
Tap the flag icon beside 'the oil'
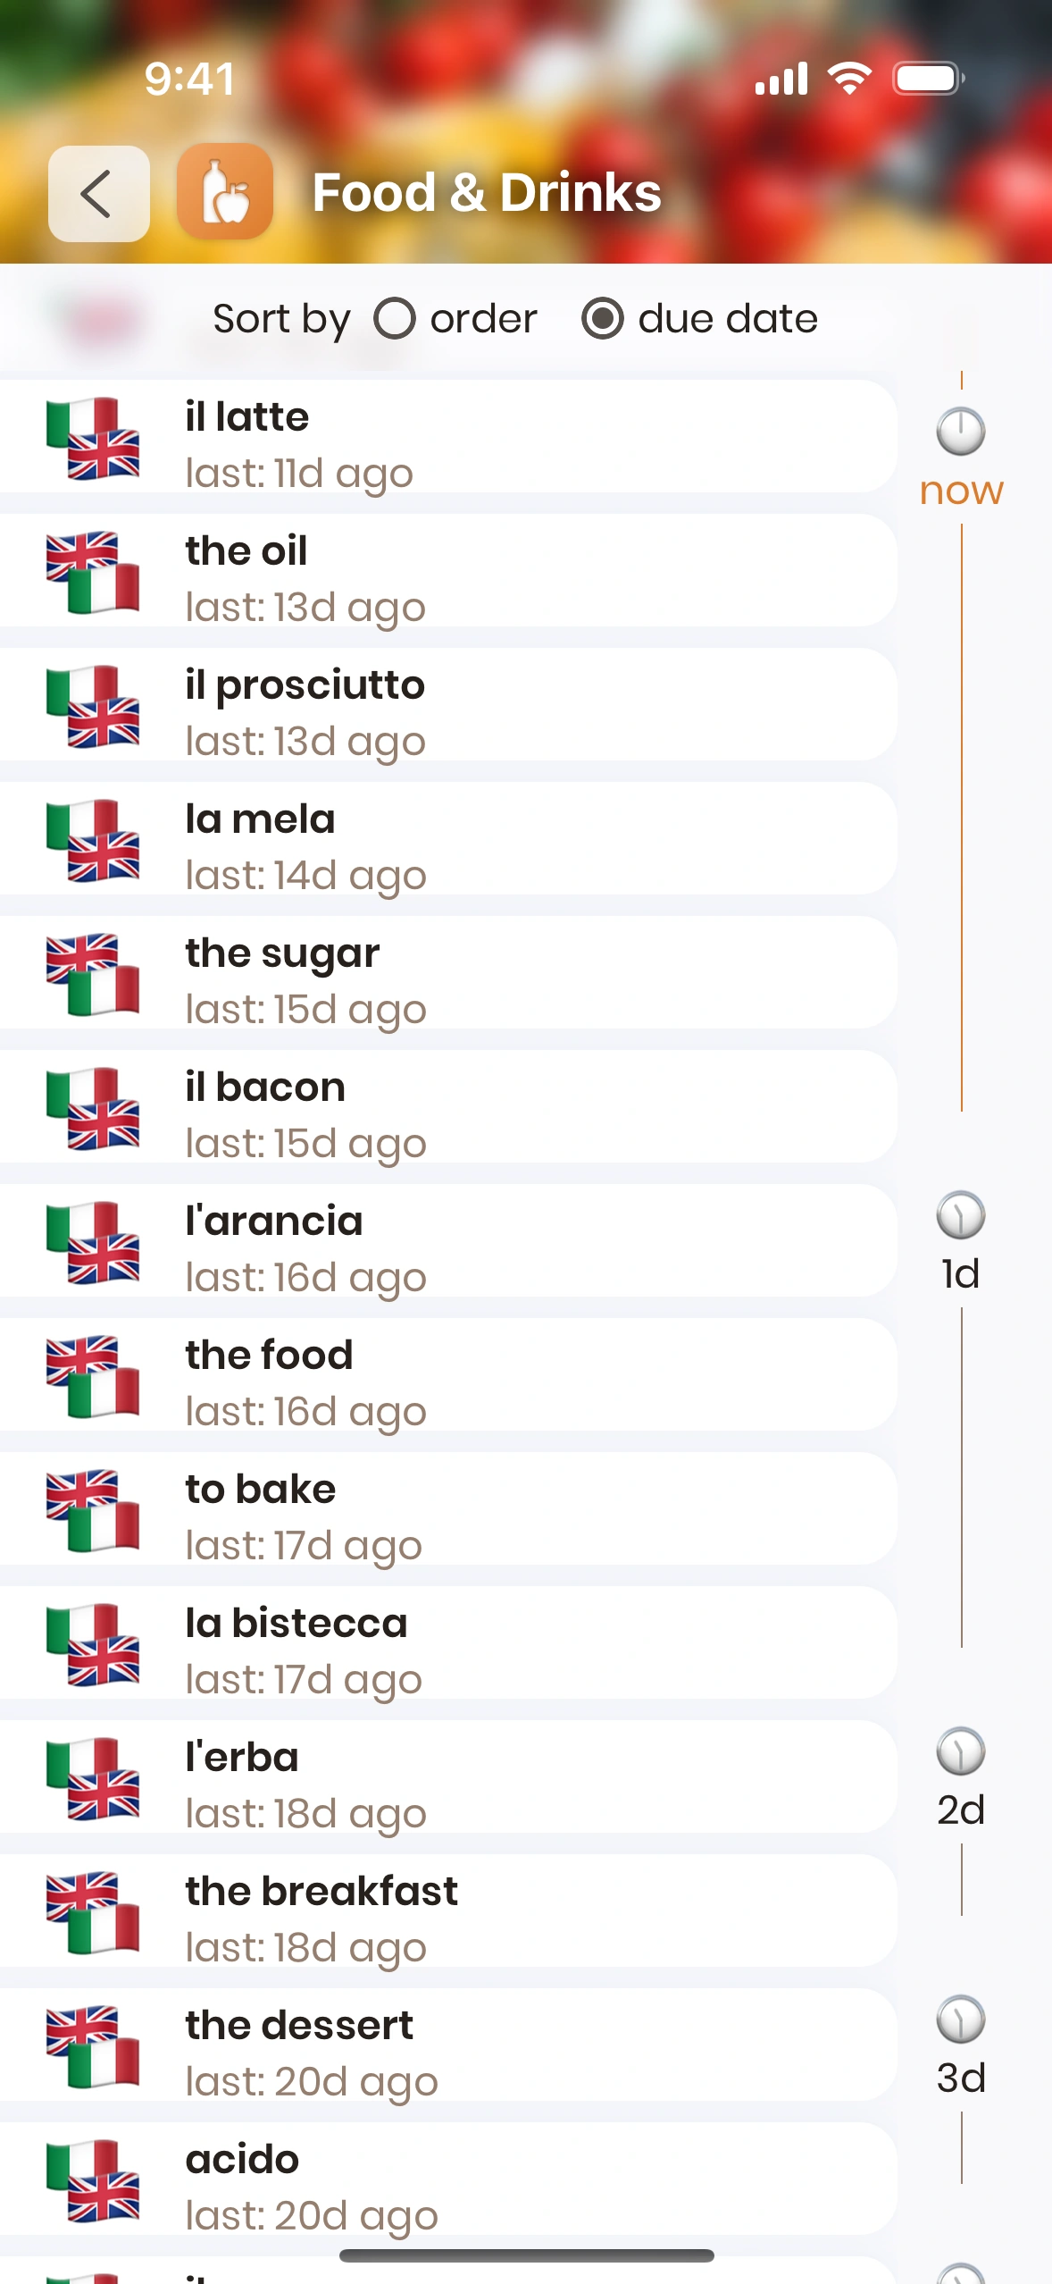pos(93,572)
